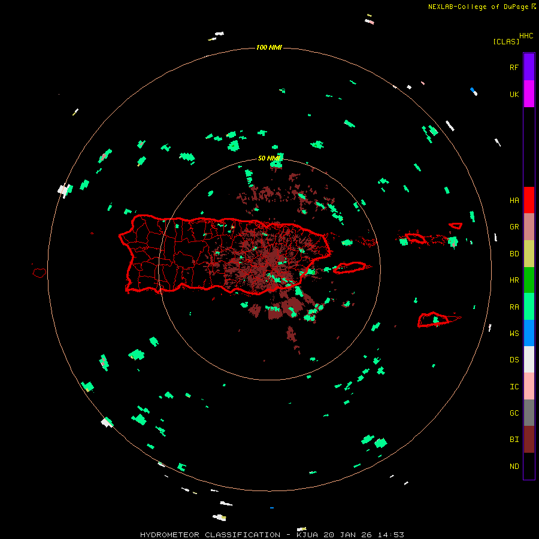Click the BI brown legend swatch

click(529, 440)
